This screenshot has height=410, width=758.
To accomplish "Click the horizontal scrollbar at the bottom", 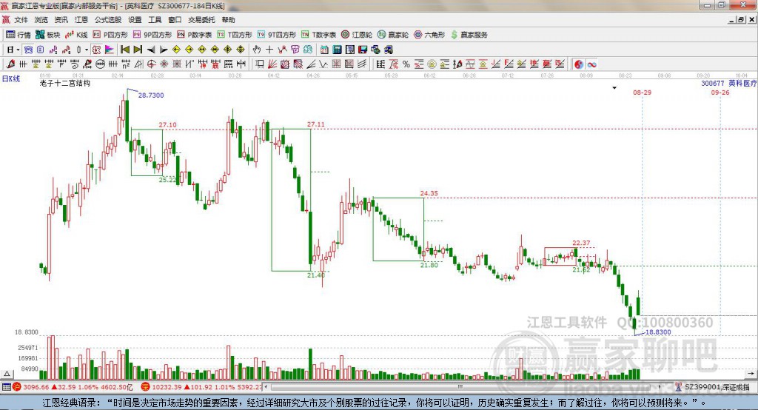I will tap(463, 387).
